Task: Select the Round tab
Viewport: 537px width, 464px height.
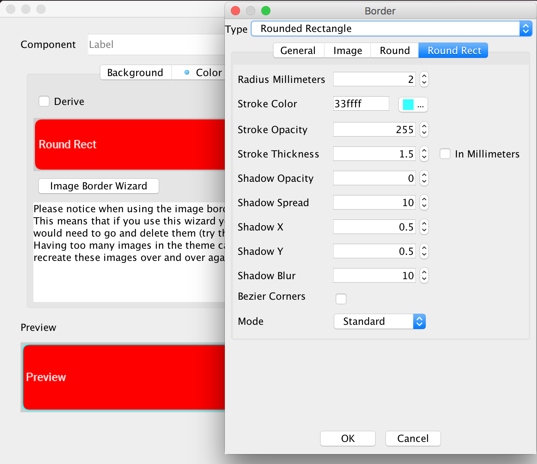Action: 395,51
